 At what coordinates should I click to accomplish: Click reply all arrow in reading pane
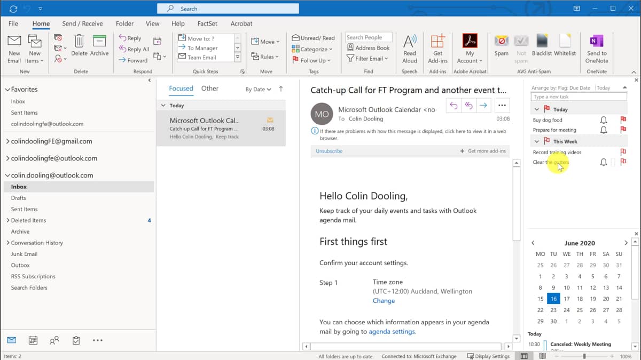coord(468,106)
